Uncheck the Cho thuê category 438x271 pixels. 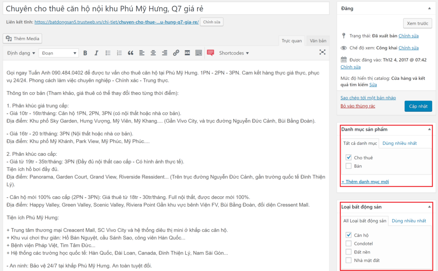pyautogui.click(x=348, y=157)
